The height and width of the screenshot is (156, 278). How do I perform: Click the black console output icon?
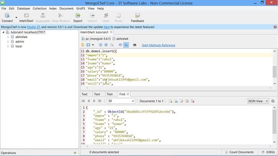pos(135,45)
